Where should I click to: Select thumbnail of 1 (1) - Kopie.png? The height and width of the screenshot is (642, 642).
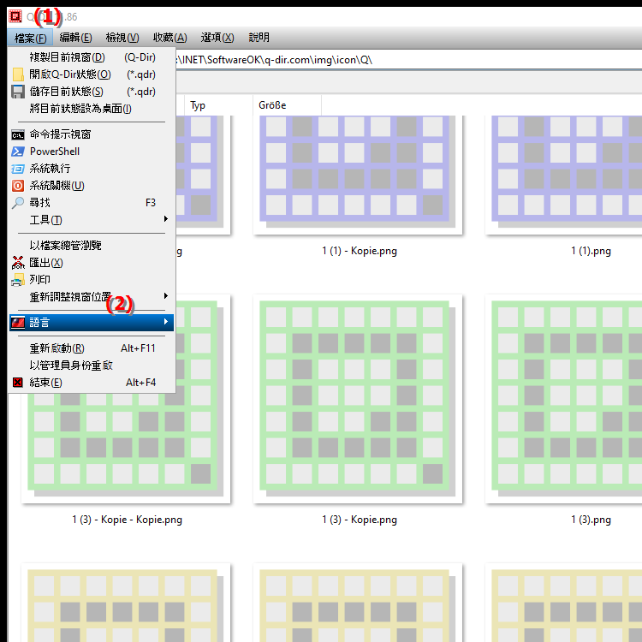click(358, 175)
